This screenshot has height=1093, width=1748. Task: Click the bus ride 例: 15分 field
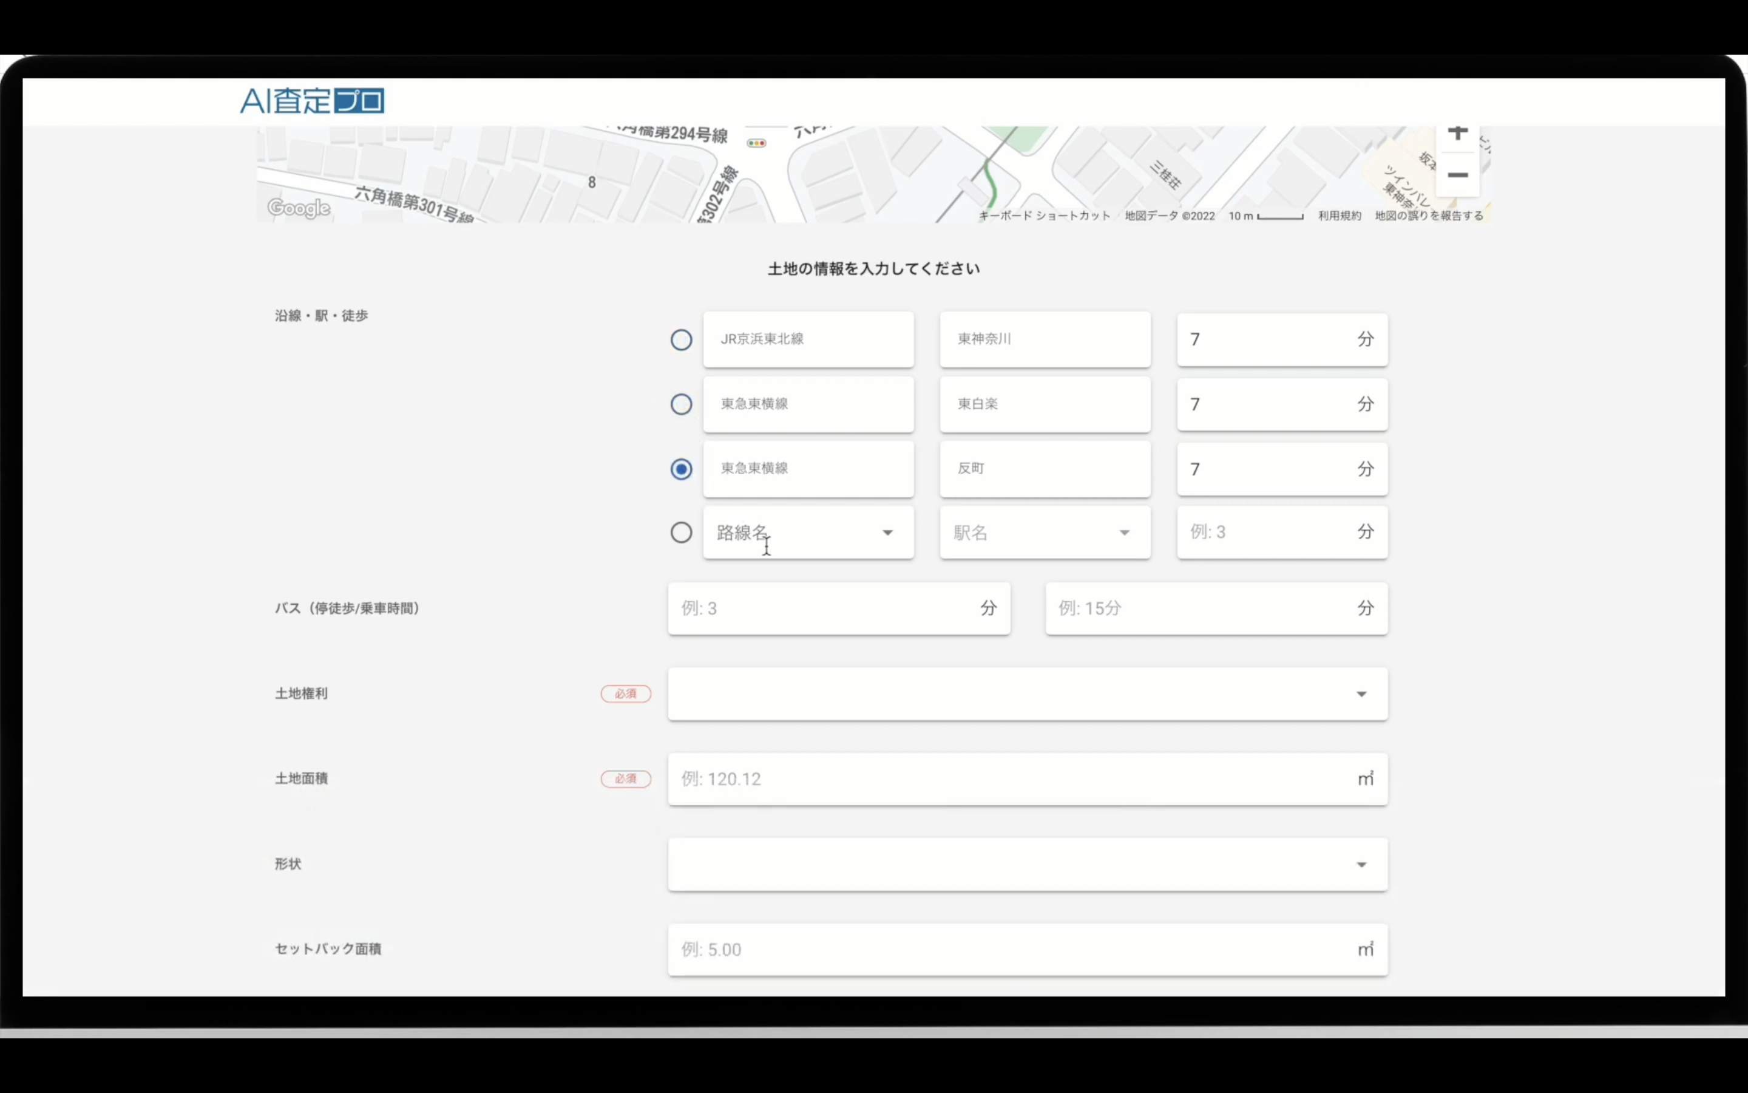click(1216, 608)
